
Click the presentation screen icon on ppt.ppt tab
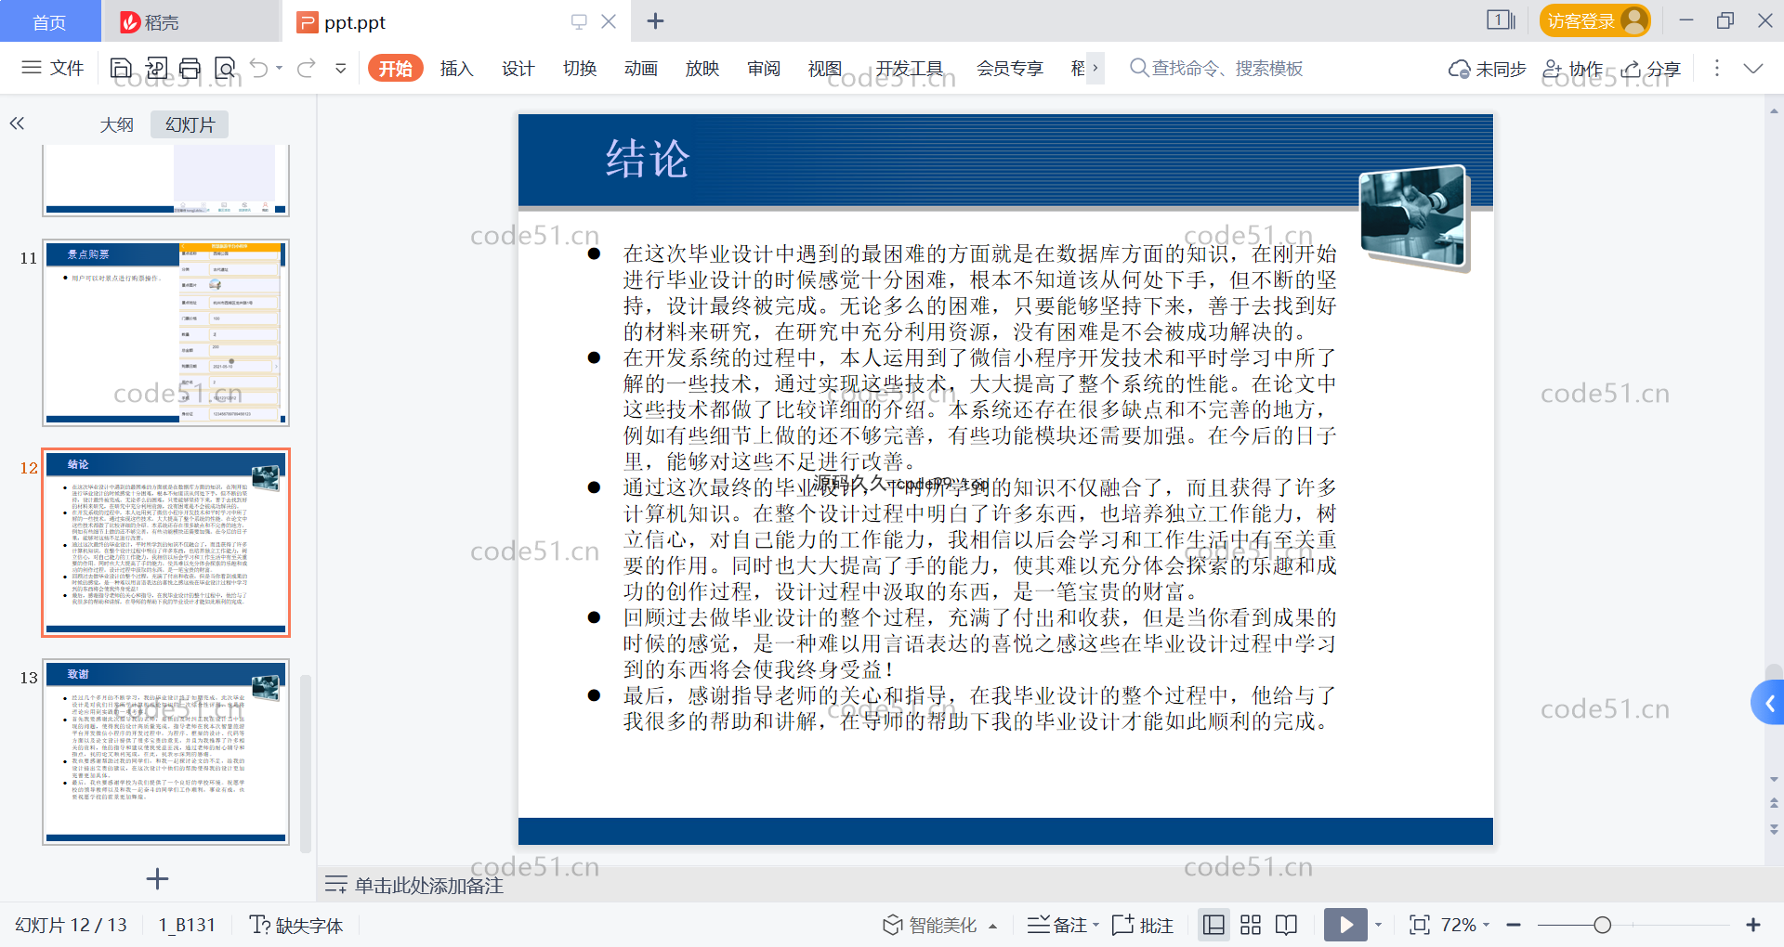pos(579,21)
